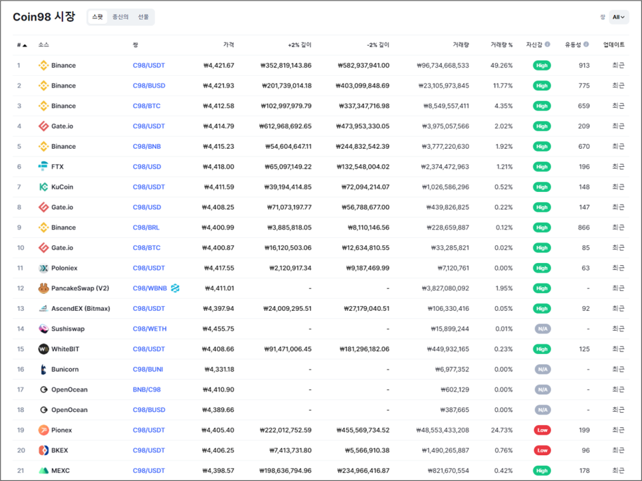Click the info icon next to 자신감

point(548,45)
